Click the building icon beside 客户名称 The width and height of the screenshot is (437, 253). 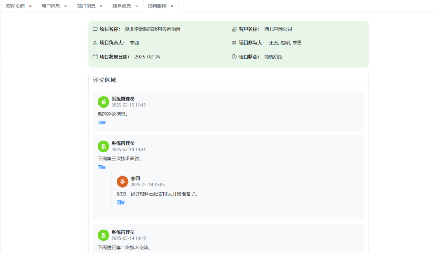[234, 29]
